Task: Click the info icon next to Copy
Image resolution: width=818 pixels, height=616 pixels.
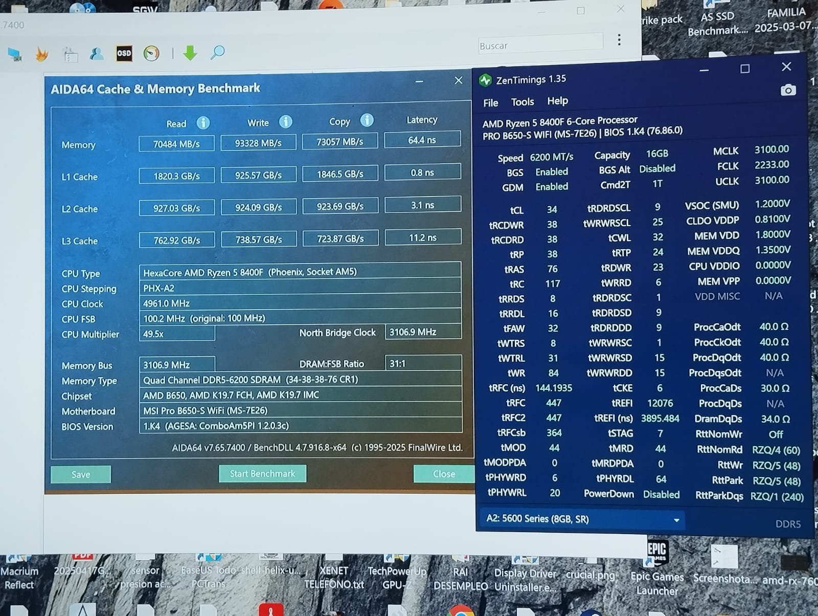Action: [367, 120]
